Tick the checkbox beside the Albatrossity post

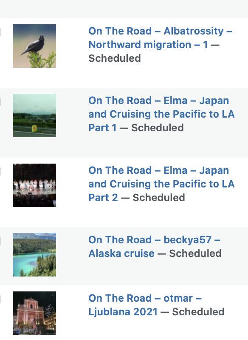pos(0,32)
